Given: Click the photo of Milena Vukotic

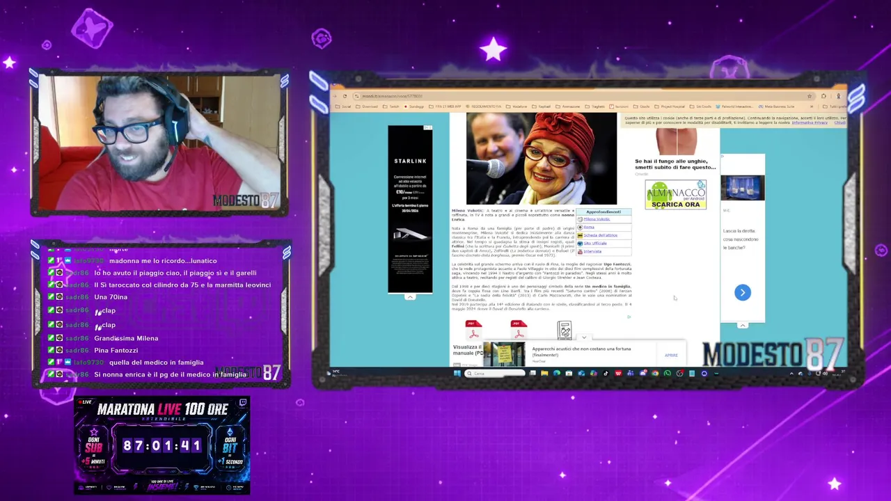Looking at the screenshot, I should coord(541,159).
